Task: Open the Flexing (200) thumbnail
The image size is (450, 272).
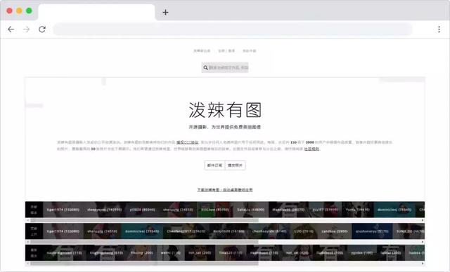Action: (x=142, y=253)
